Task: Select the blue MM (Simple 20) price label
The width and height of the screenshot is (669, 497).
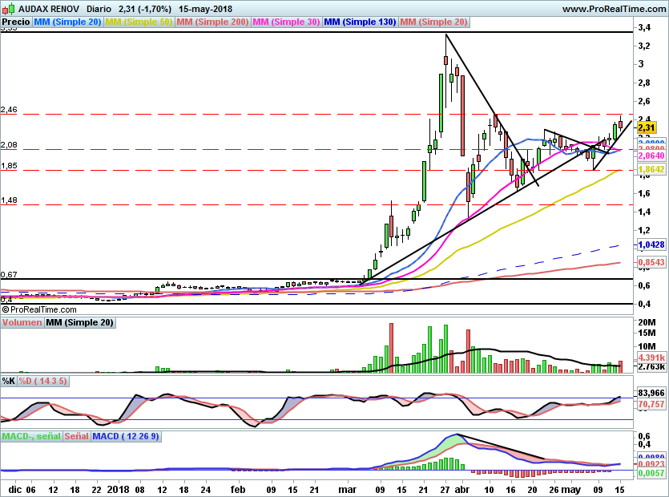Action: coord(67,22)
